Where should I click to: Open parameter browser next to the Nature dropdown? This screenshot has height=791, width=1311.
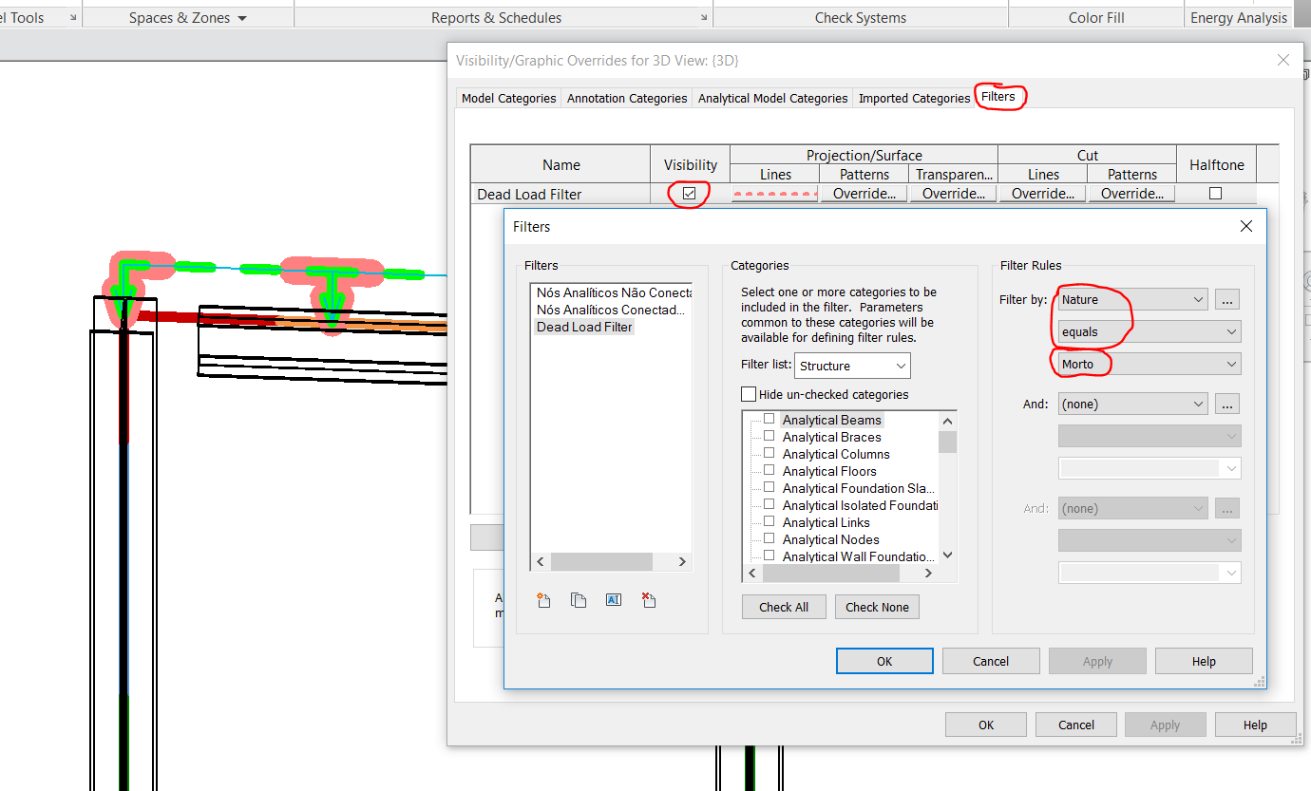[1226, 298]
